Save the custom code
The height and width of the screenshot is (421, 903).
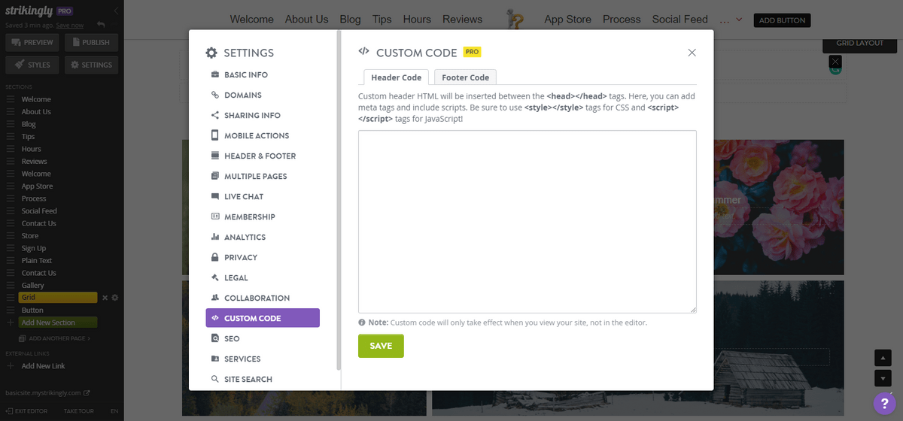coord(381,346)
